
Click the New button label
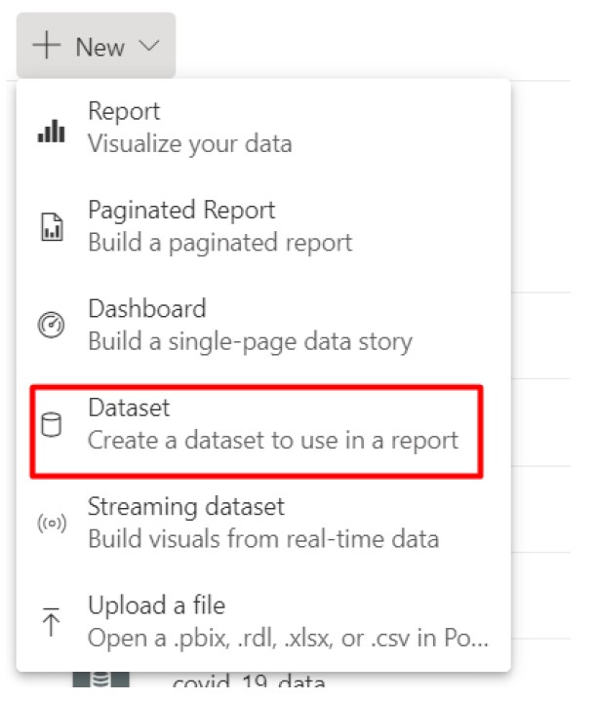(x=100, y=47)
